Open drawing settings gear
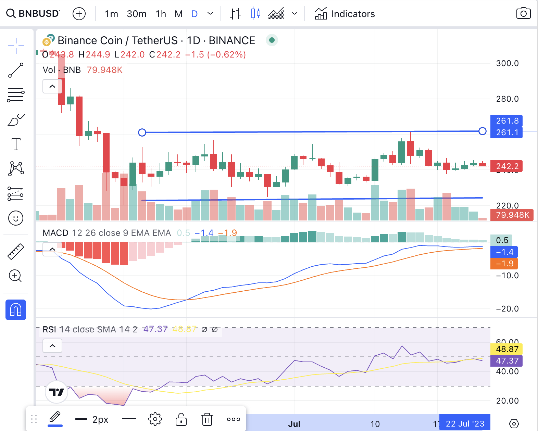The image size is (538, 431). 155,419
